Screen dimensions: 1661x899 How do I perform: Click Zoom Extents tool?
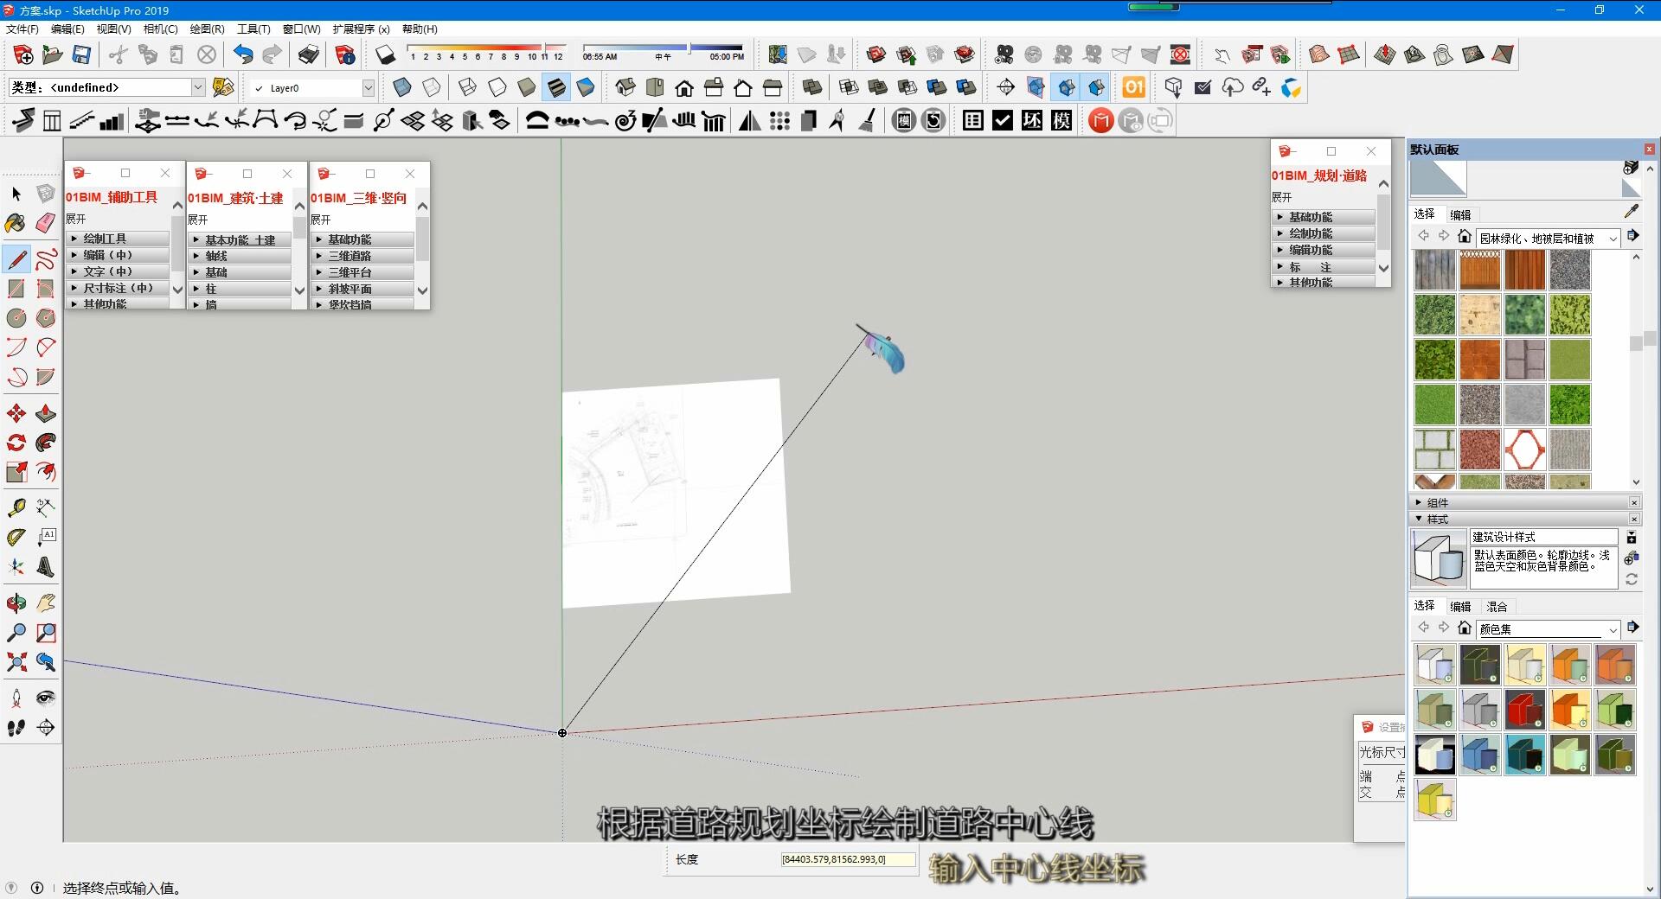pos(16,662)
